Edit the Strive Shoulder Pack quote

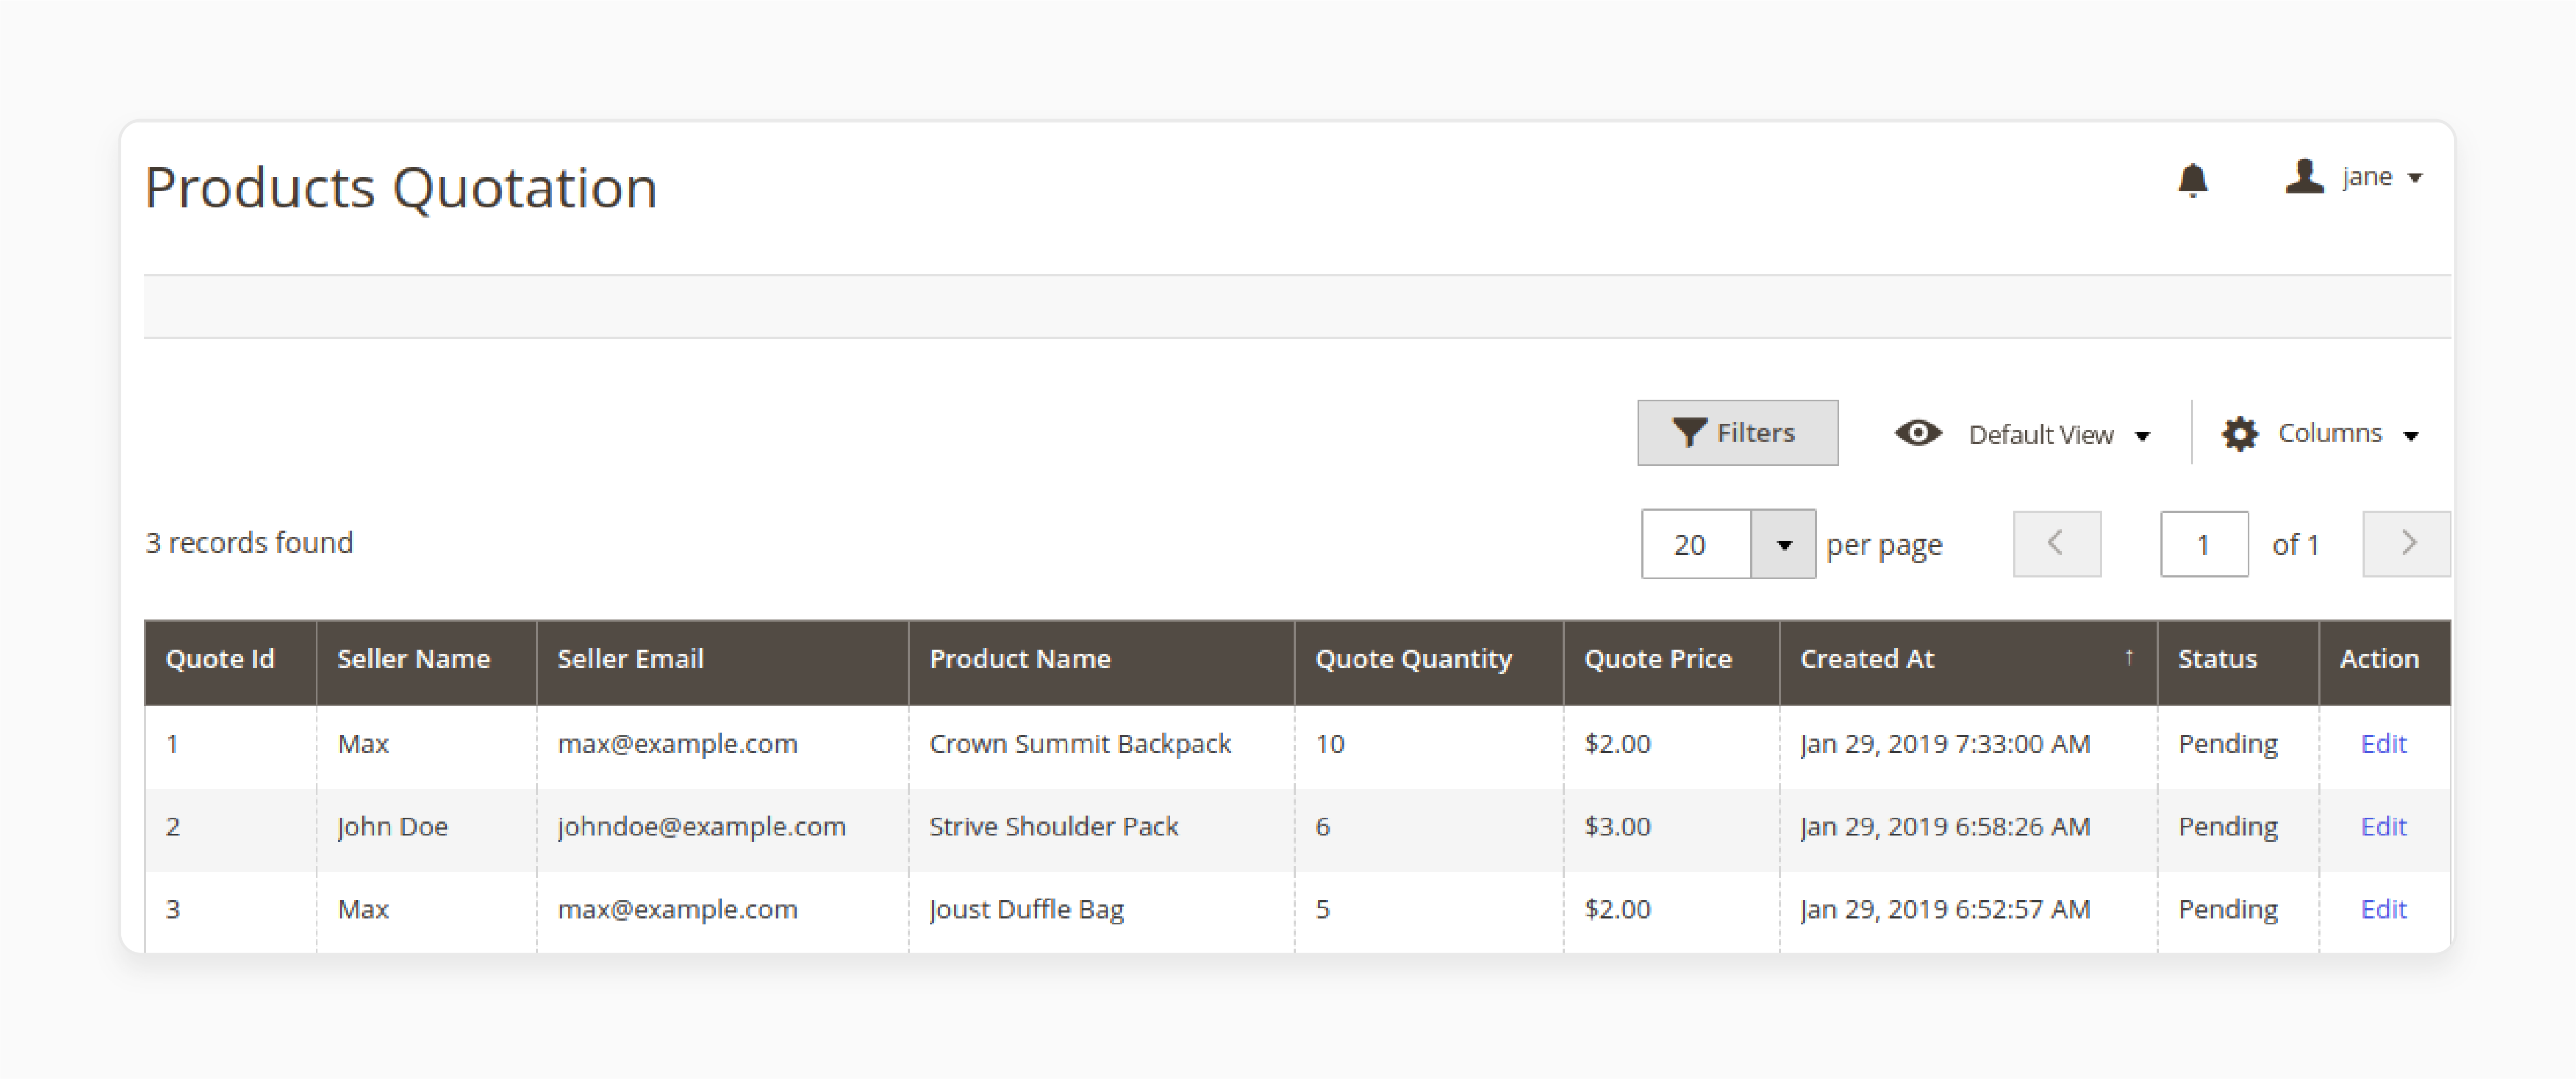2383,827
